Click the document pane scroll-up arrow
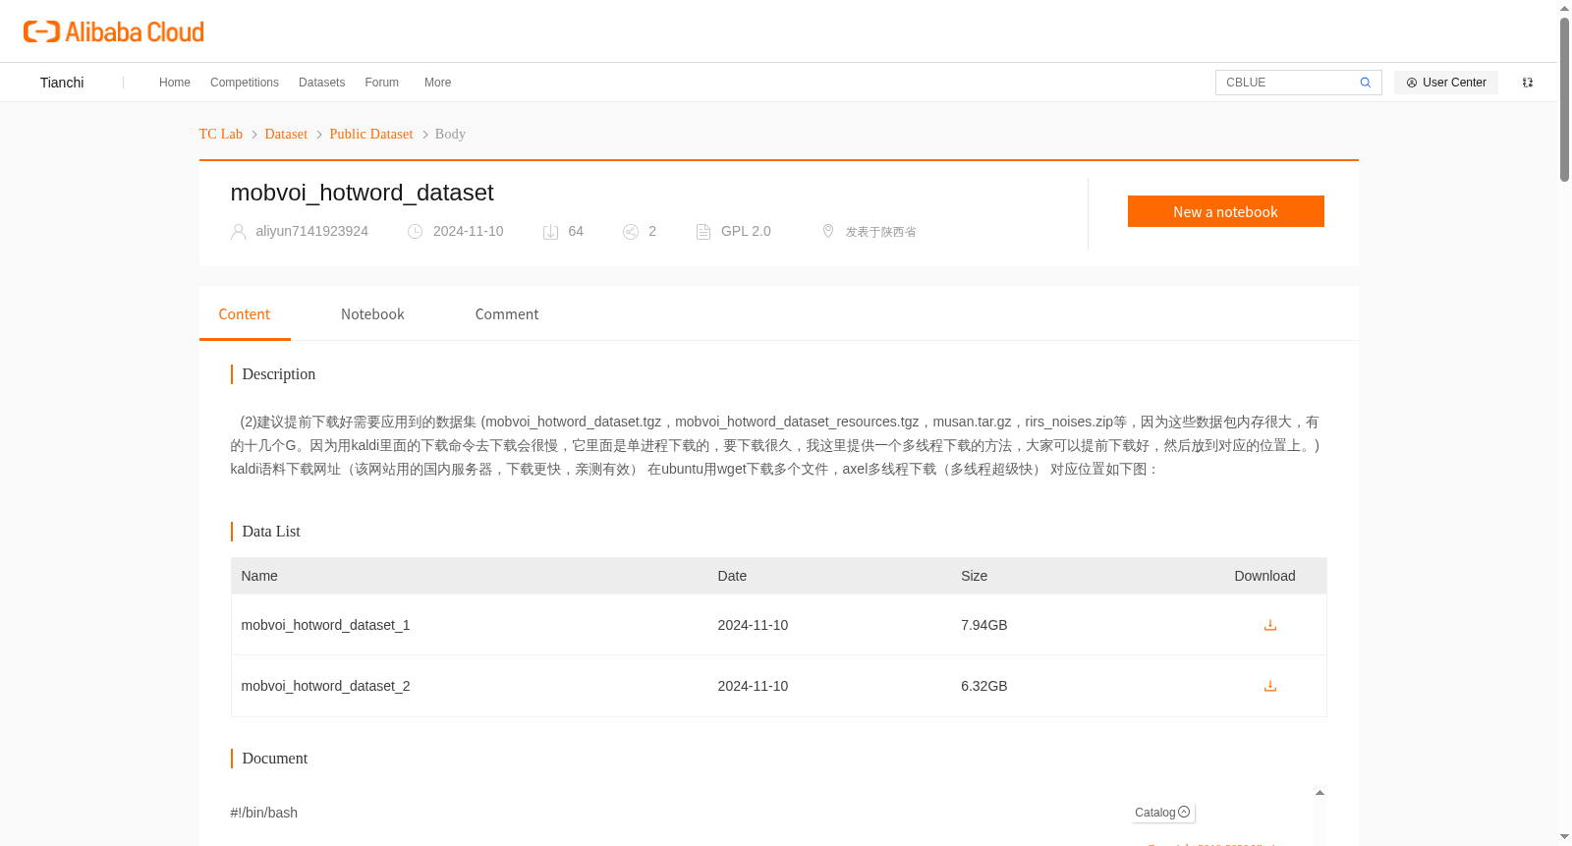This screenshot has height=846, width=1572. [1320, 792]
